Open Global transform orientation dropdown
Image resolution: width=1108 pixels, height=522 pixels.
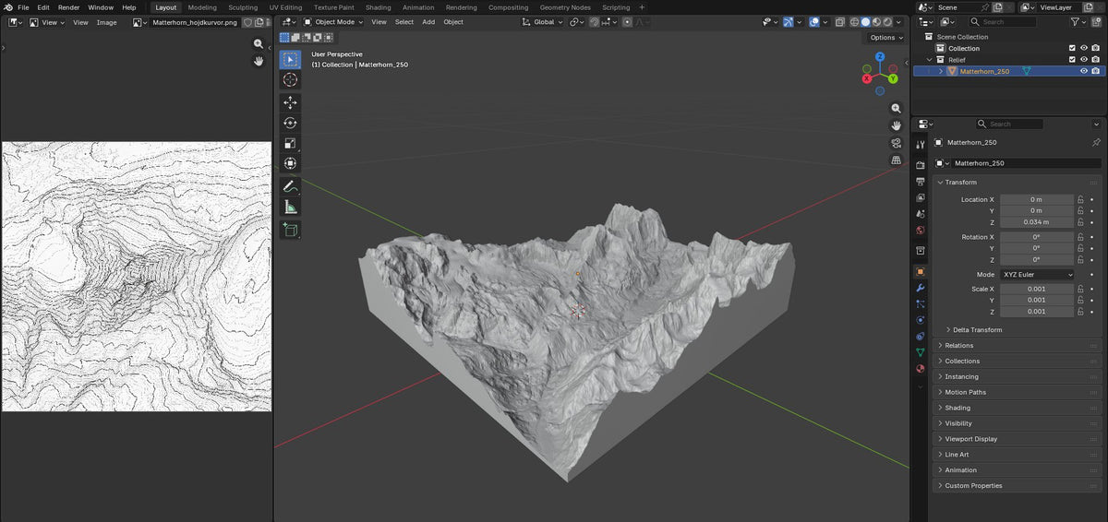click(x=542, y=21)
